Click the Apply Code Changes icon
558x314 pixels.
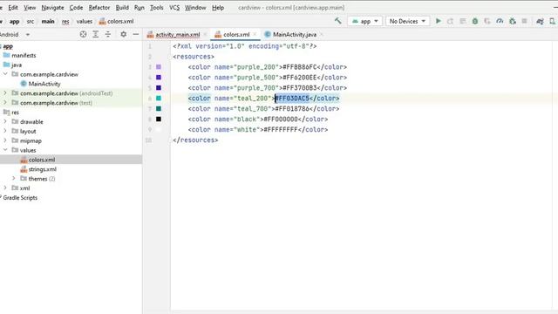(463, 21)
